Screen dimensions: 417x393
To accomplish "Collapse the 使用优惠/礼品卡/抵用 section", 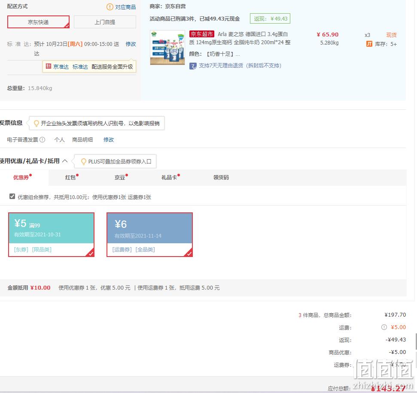I will [x=65, y=161].
